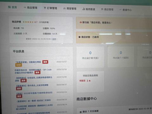Open the 統一數網 notice message
Image resolution: width=152 pixels, height=114 pixels.
34,101
